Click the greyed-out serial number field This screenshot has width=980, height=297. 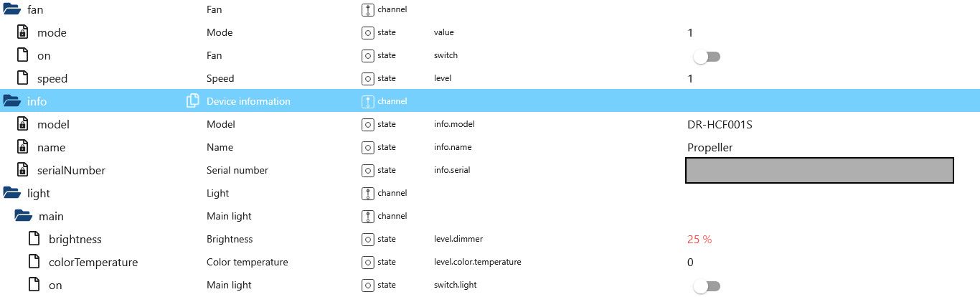pyautogui.click(x=819, y=170)
